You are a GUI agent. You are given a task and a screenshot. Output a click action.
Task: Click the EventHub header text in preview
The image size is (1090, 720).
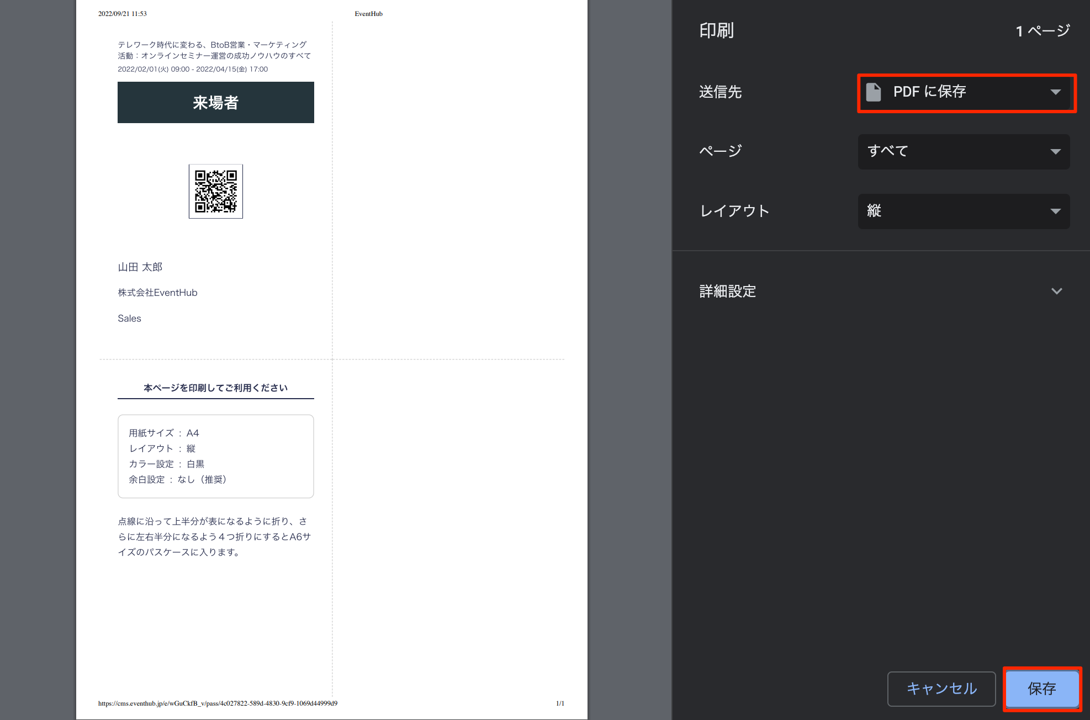coord(368,14)
